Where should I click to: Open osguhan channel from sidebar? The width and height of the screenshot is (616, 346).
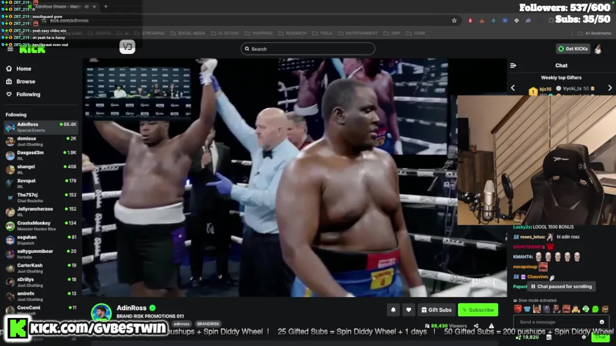click(41, 240)
